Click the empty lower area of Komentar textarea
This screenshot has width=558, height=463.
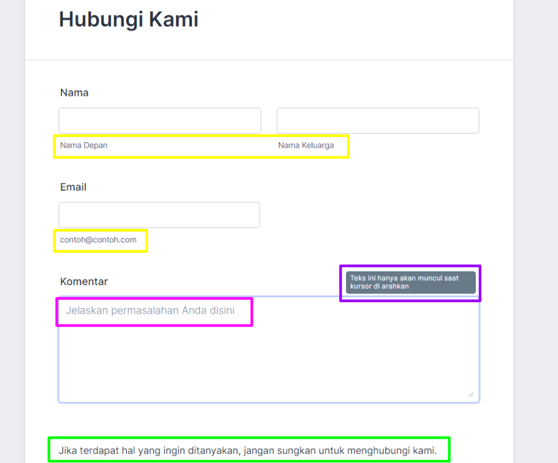269,368
